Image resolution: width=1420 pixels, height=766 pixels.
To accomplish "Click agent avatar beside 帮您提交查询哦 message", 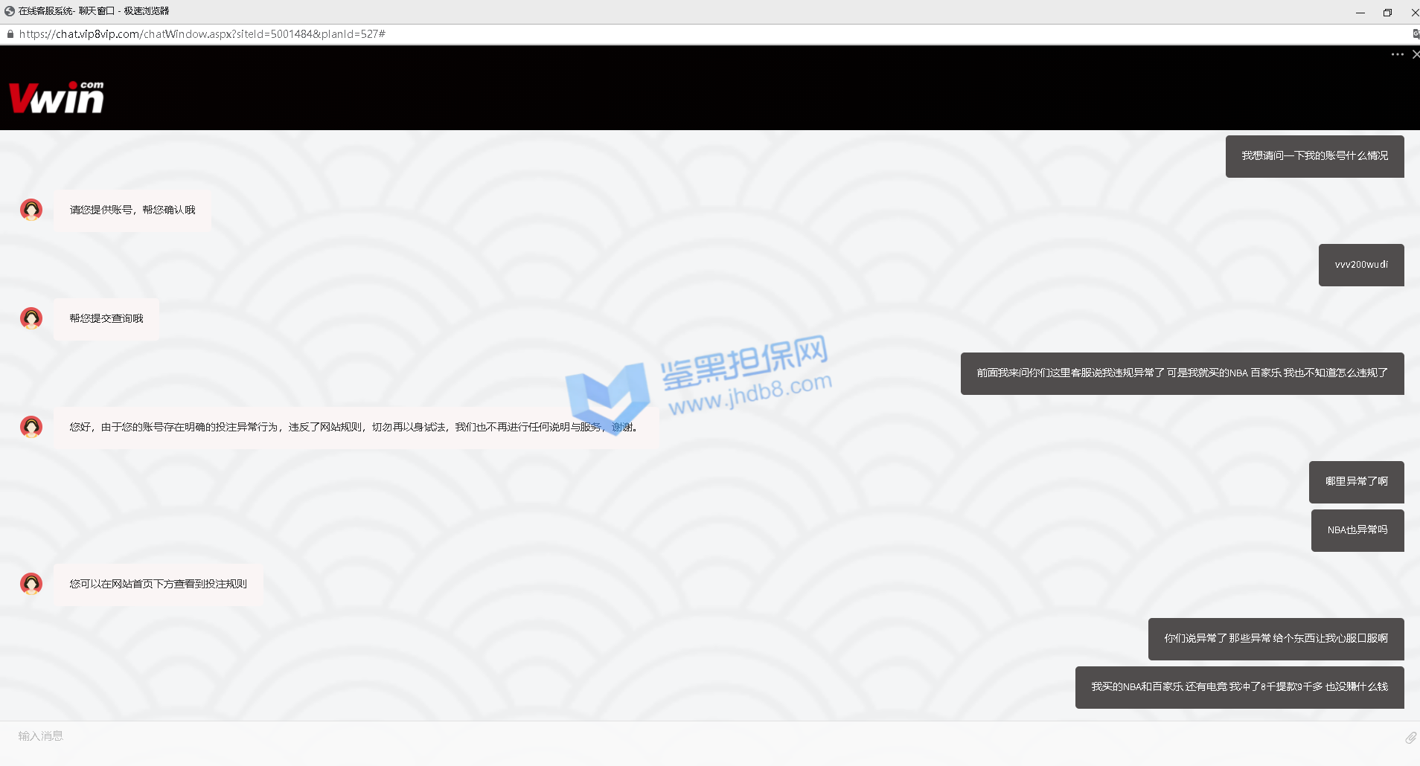I will tap(31, 318).
